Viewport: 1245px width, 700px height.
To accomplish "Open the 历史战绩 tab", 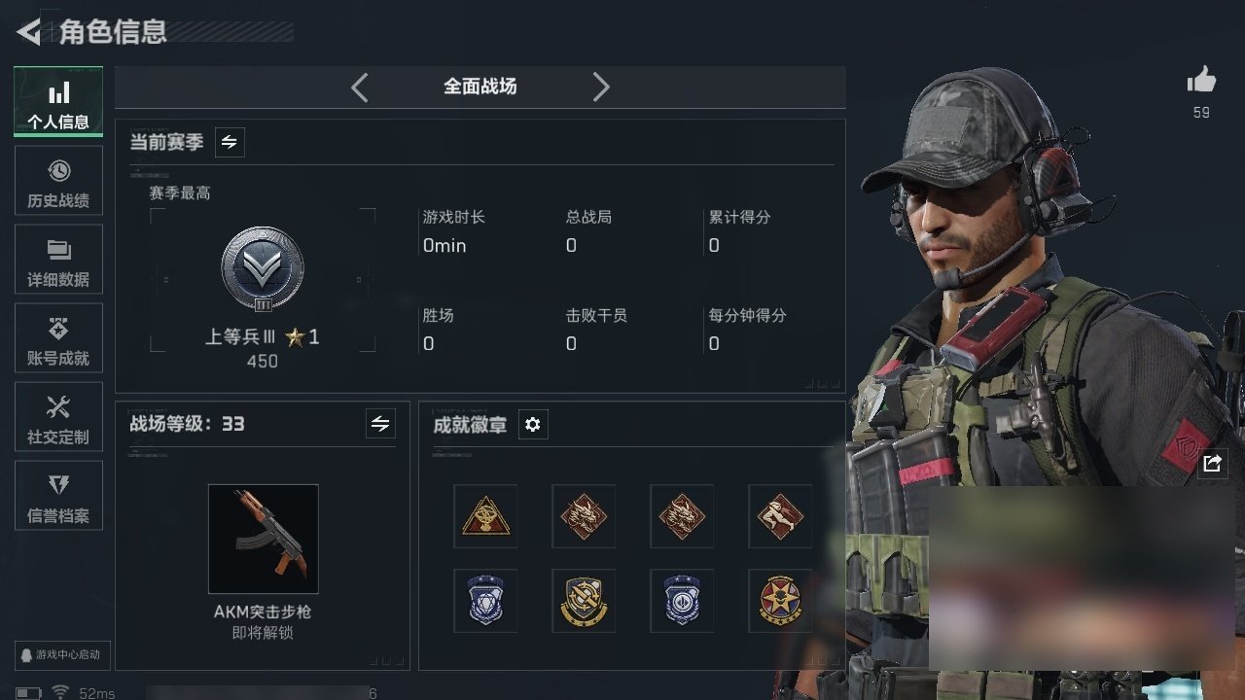I will [58, 181].
